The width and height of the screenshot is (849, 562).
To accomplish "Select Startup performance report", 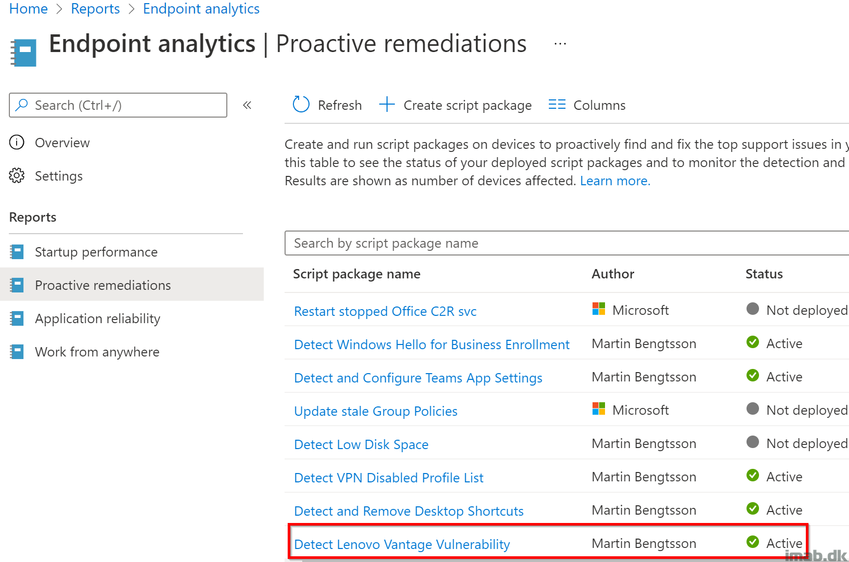I will point(96,252).
